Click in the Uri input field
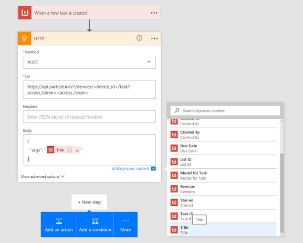 coord(89,90)
